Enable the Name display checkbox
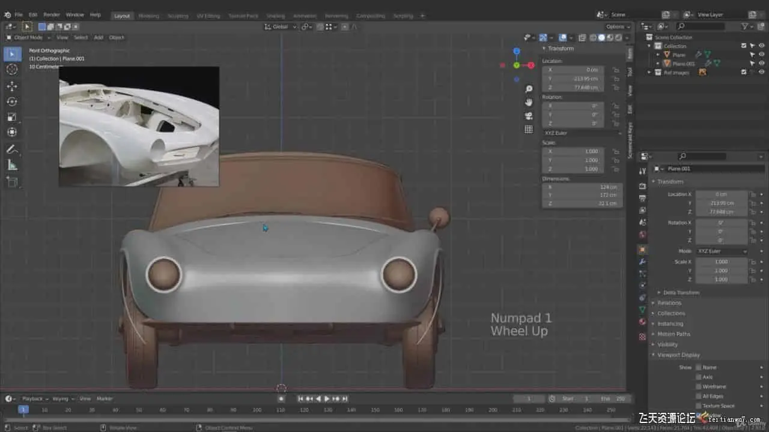 pos(699,367)
